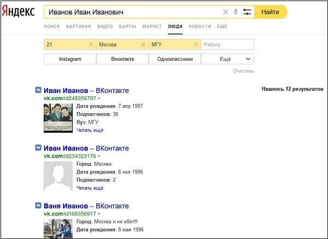Image resolution: width=328 pixels, height=239 pixels.
Task: Open first Иван Иванов – ВКонтакте result
Action: 86,91
